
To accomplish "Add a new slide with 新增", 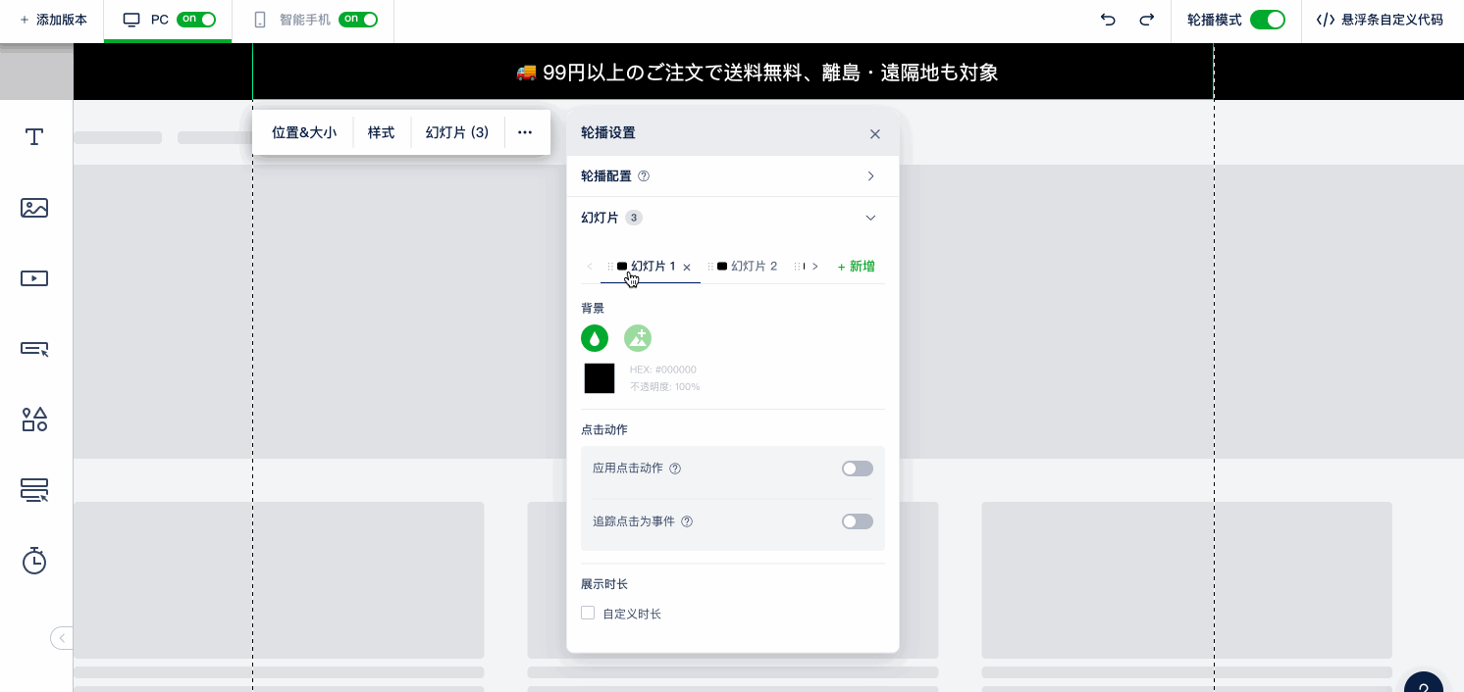I will click(856, 267).
